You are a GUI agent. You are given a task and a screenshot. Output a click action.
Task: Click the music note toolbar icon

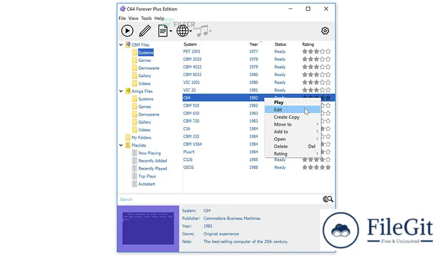tap(202, 31)
